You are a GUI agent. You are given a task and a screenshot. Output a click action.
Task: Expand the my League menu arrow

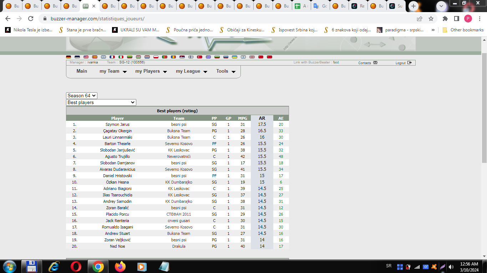tap(205, 72)
